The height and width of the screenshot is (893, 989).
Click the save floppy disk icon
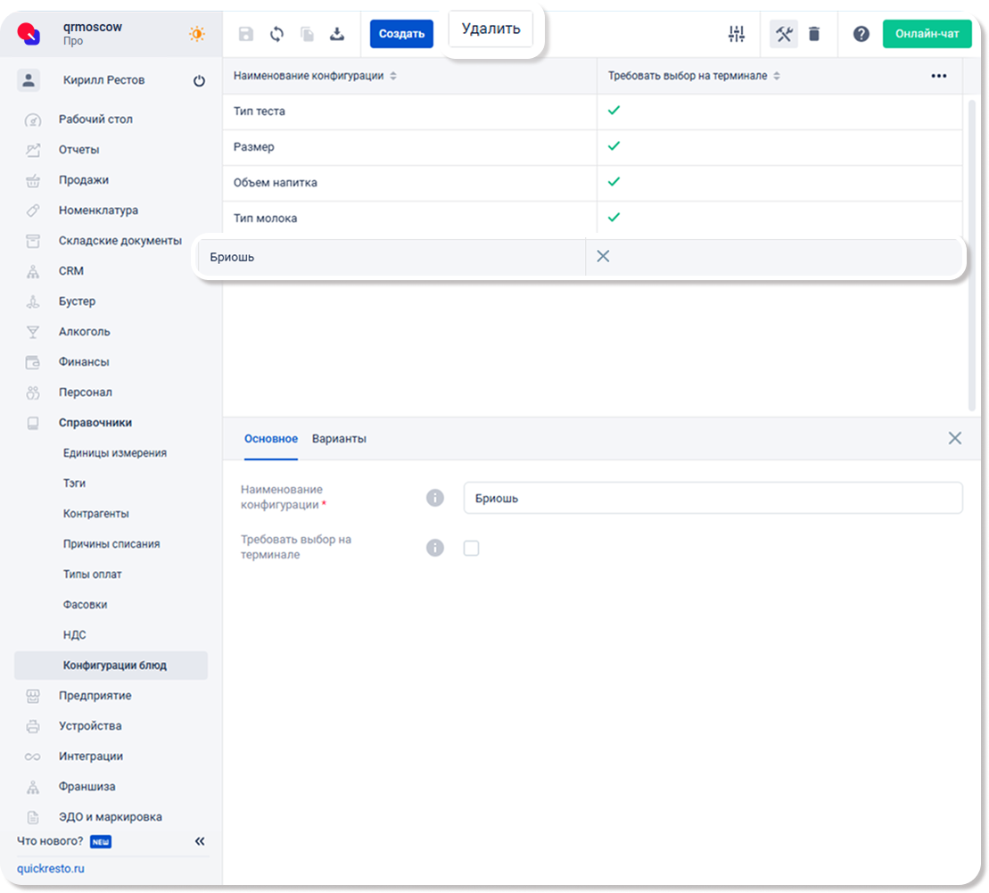(246, 33)
